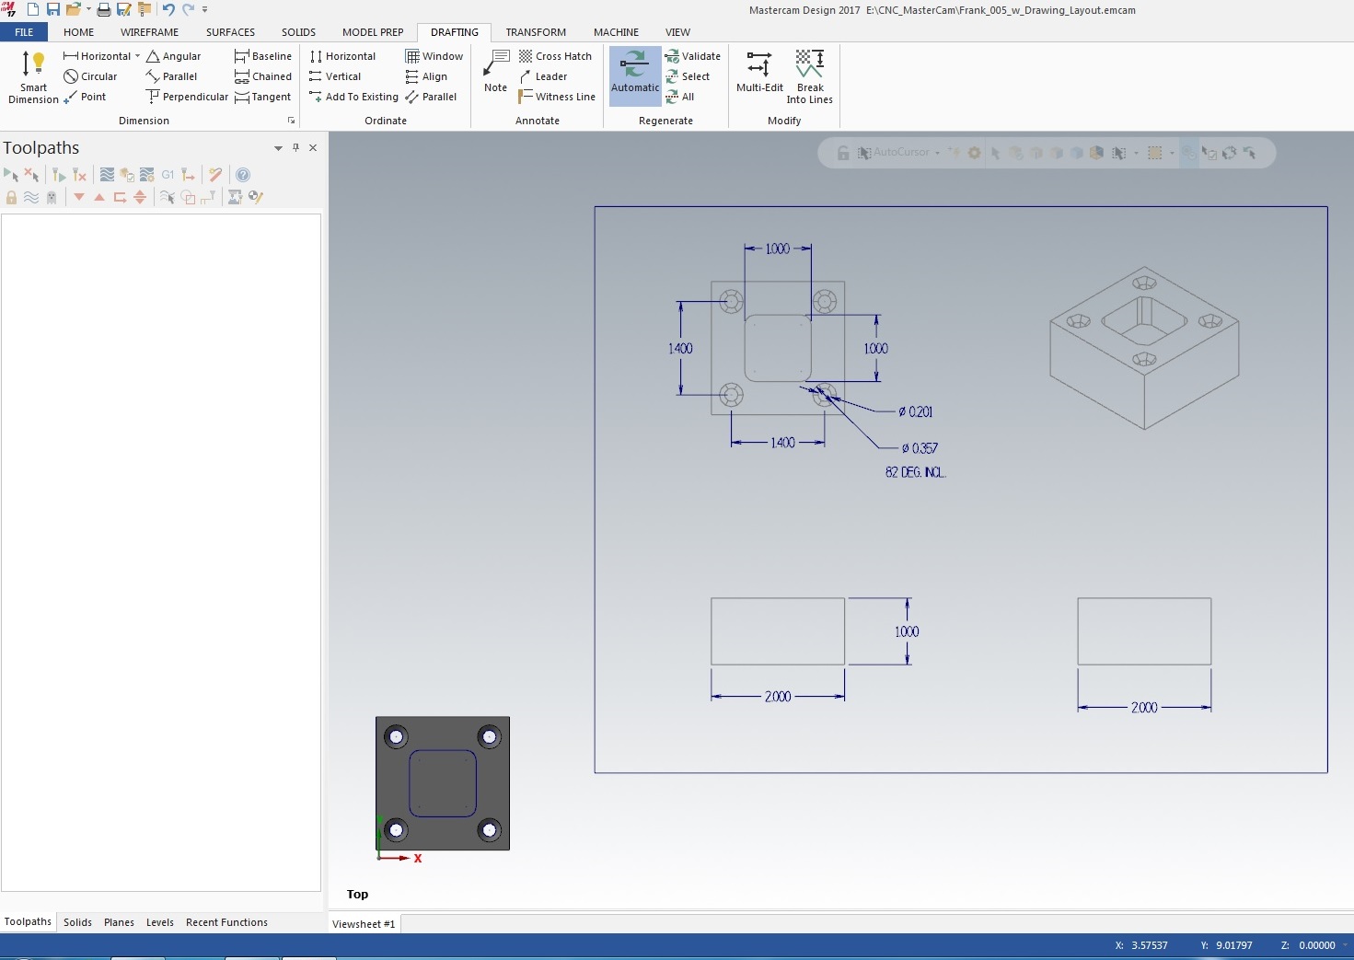The height and width of the screenshot is (960, 1354).
Task: Open the Levels panel tab
Action: (x=159, y=922)
